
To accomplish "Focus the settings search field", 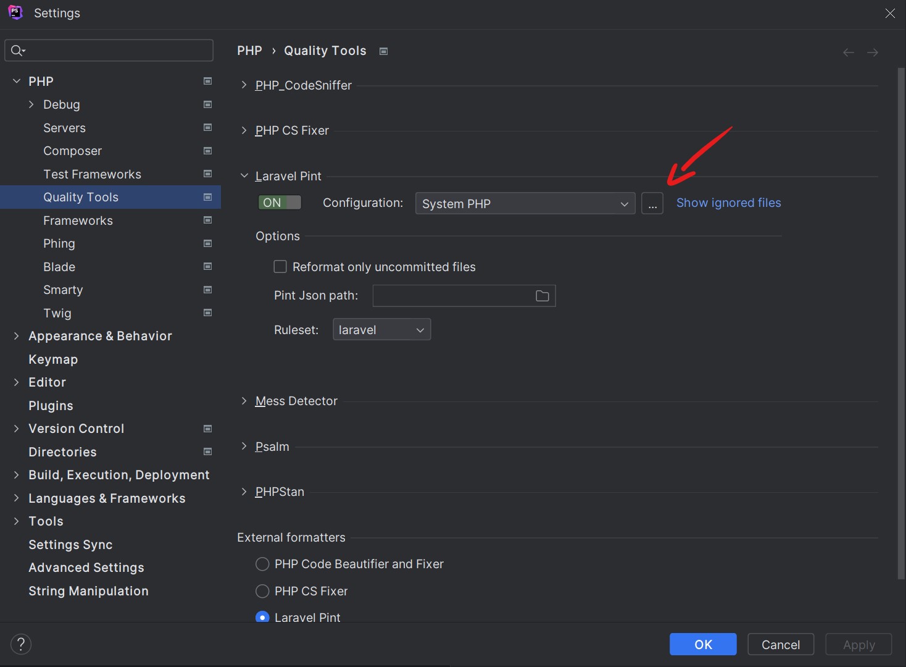I will point(109,51).
